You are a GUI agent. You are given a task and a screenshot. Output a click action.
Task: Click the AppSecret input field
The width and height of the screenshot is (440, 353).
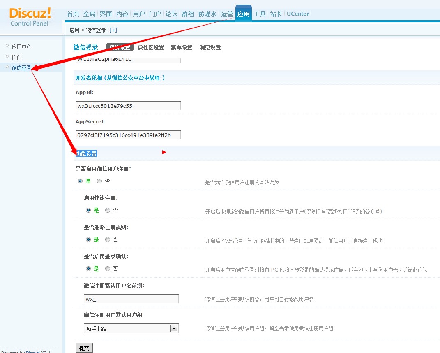tap(128, 135)
